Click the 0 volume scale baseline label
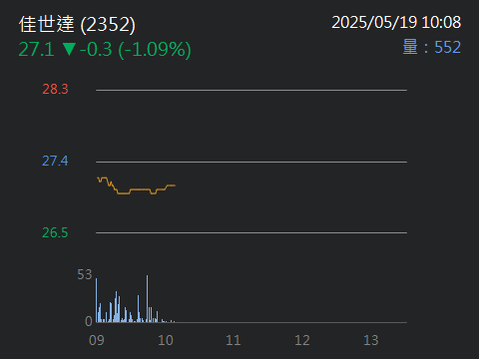Screen dimensions: 479x359 pos(89,321)
